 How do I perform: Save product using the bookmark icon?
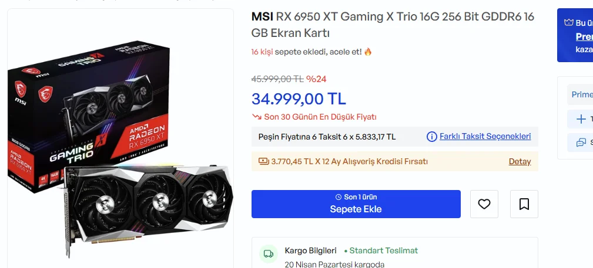click(524, 204)
